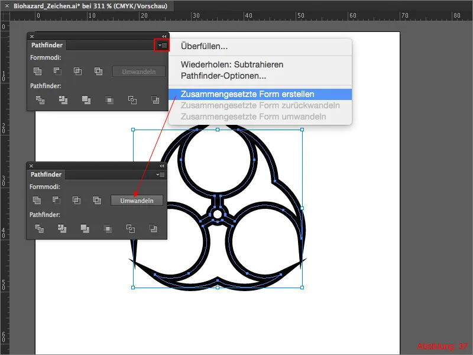Choose Zusammengesetzte Form erstellen
The width and height of the screenshot is (473, 355).
click(260, 94)
